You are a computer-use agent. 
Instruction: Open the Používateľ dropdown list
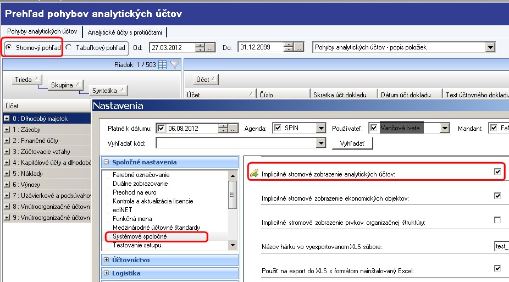(x=445, y=128)
